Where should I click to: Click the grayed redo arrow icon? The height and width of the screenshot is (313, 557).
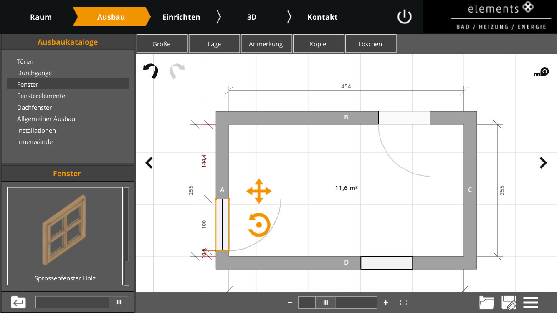pyautogui.click(x=177, y=71)
